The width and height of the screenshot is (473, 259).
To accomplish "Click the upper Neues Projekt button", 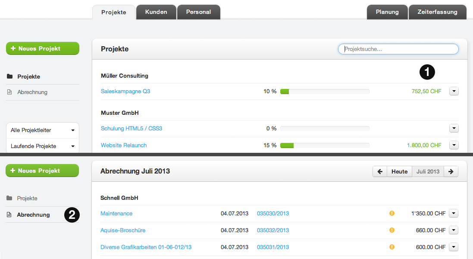I will coord(43,48).
